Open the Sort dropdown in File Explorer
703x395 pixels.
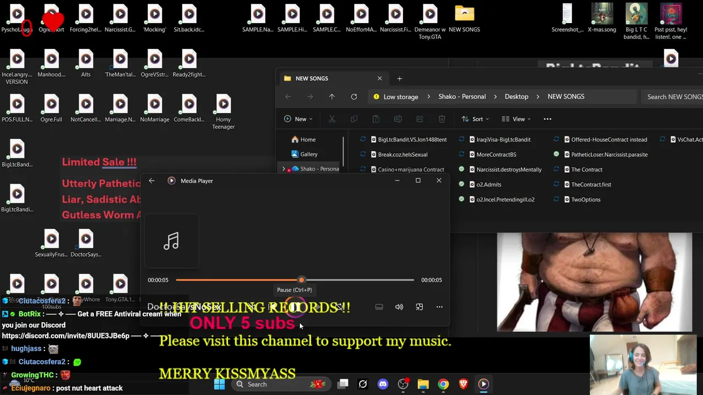[475, 119]
